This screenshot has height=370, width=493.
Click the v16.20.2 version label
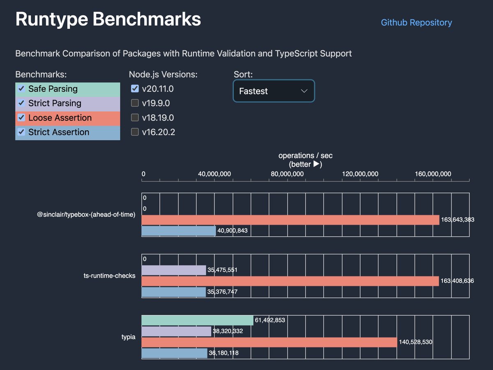click(x=158, y=132)
